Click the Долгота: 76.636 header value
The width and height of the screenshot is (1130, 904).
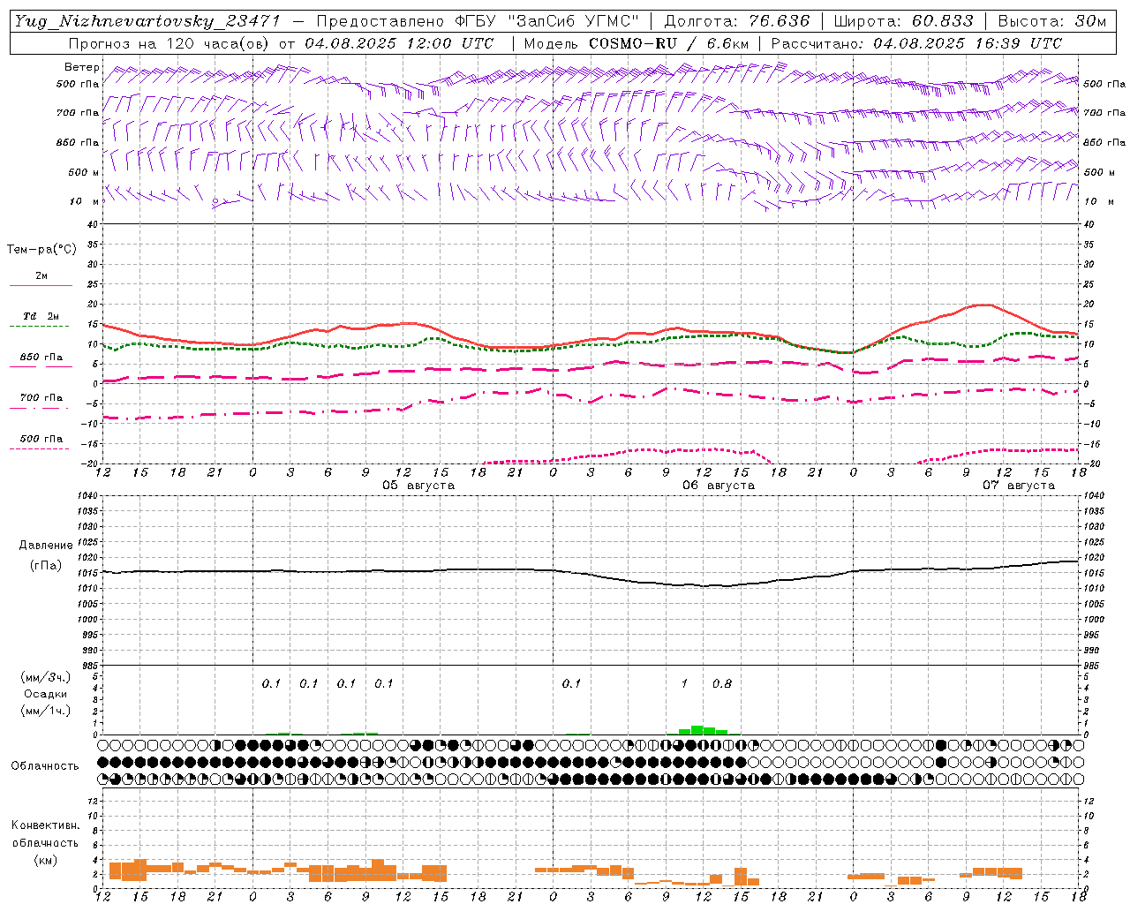point(735,21)
